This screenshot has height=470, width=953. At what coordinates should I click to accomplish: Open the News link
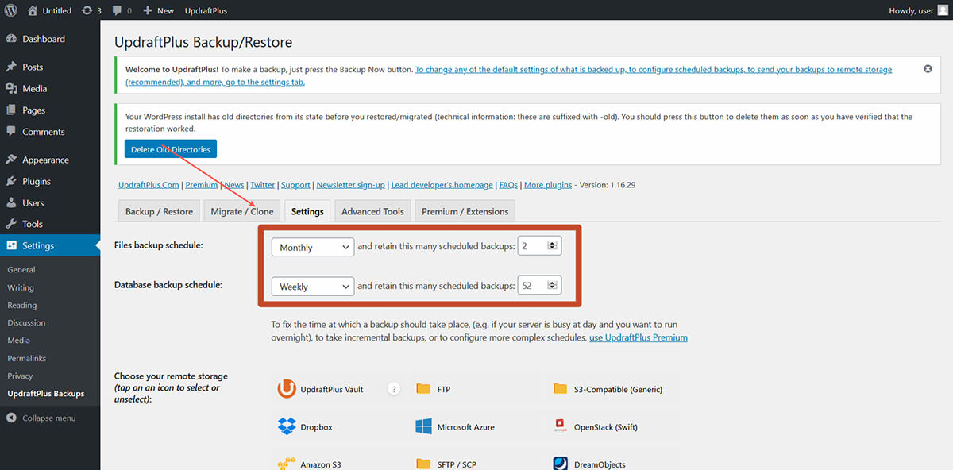234,185
